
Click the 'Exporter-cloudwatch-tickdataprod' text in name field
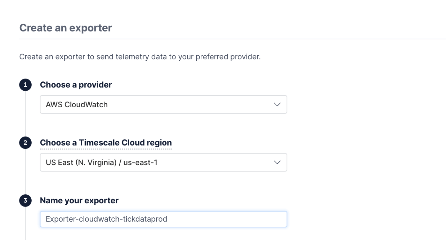coord(106,219)
